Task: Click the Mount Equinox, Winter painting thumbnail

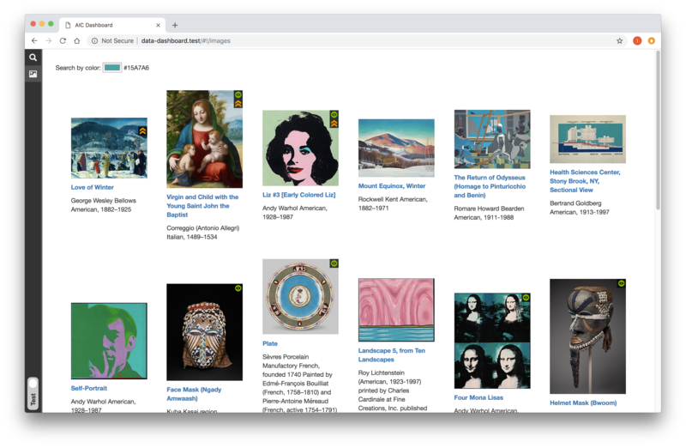Action: tap(396, 148)
